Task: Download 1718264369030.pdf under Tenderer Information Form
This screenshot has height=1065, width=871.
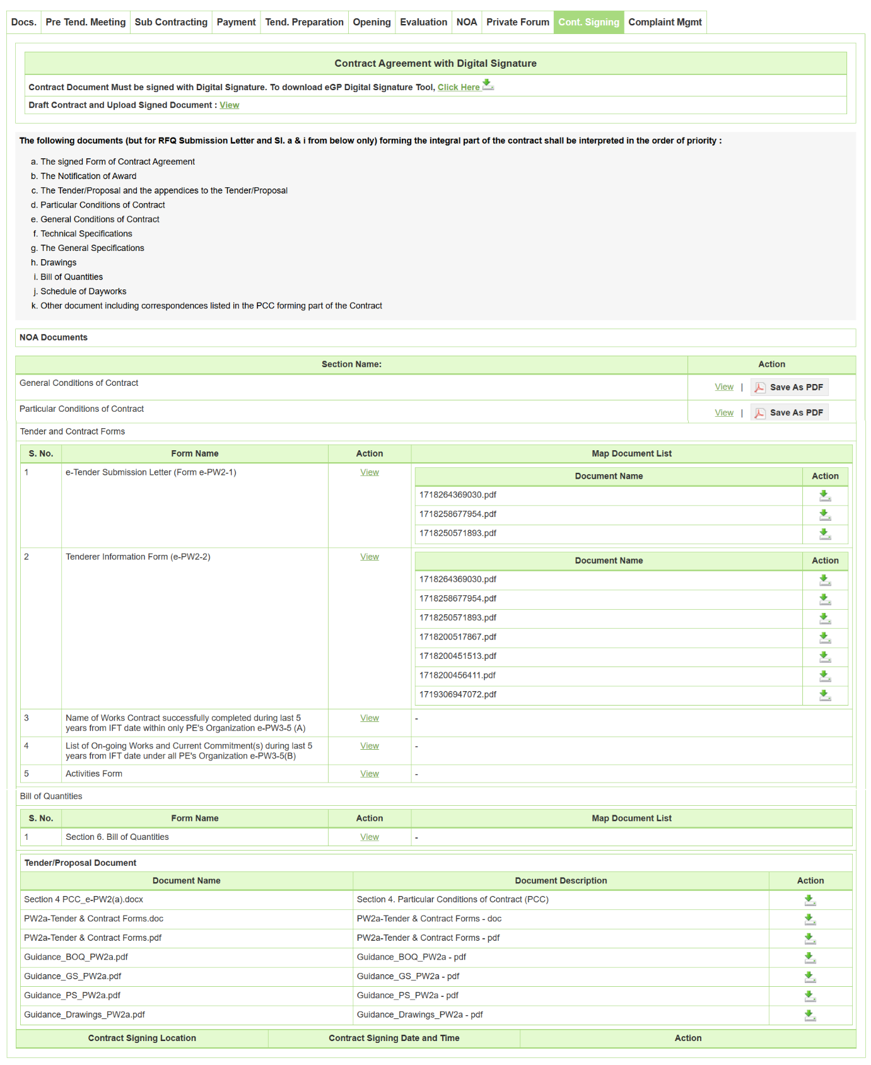Action: click(825, 580)
